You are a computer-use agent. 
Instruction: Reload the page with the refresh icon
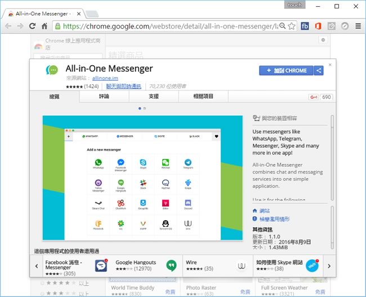pyautogui.click(x=32, y=26)
